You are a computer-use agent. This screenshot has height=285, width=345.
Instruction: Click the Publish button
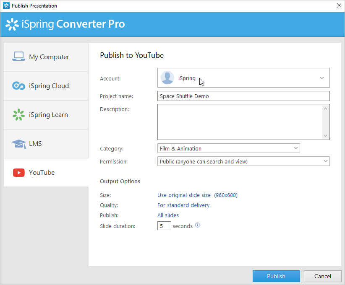pyautogui.click(x=276, y=276)
